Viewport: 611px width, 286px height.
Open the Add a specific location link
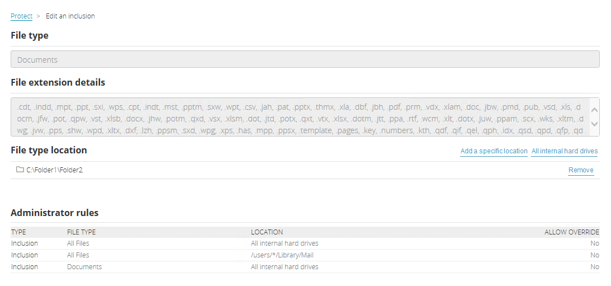(494, 151)
